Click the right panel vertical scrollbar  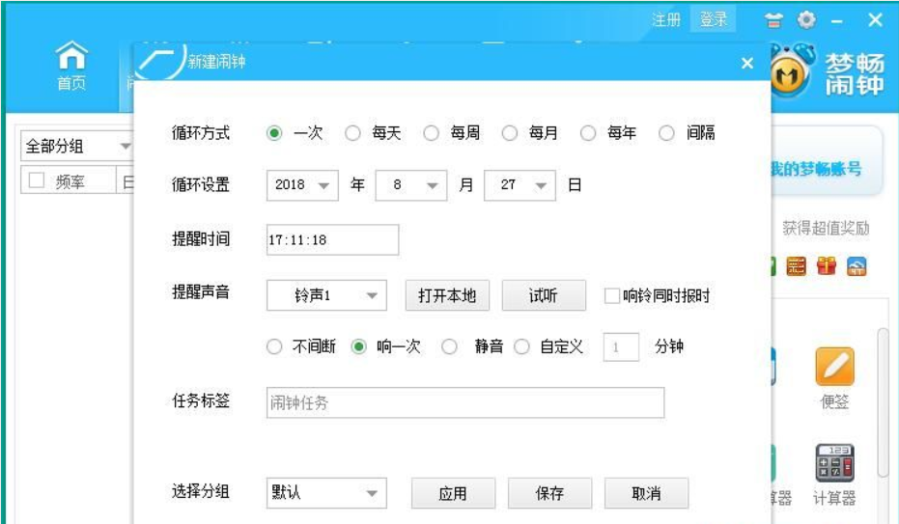point(884,400)
